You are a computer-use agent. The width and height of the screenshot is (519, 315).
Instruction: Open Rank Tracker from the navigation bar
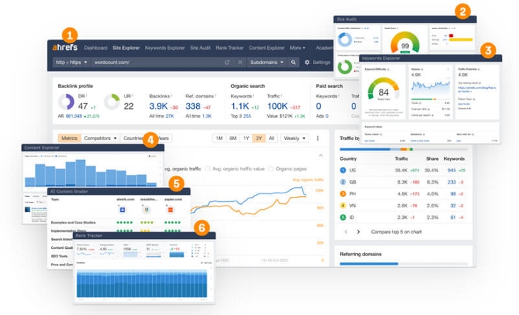[230, 48]
